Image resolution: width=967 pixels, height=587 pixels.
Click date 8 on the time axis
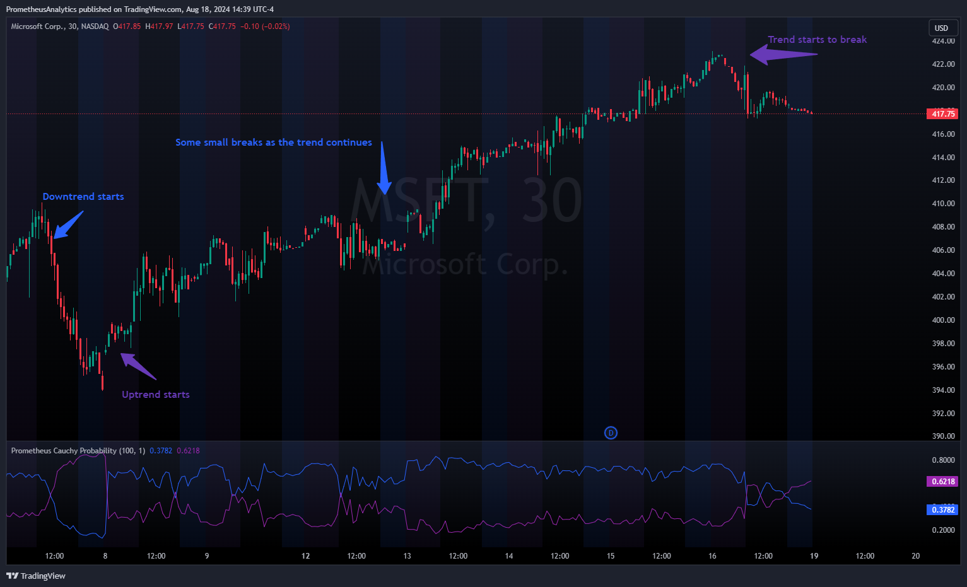pos(105,556)
